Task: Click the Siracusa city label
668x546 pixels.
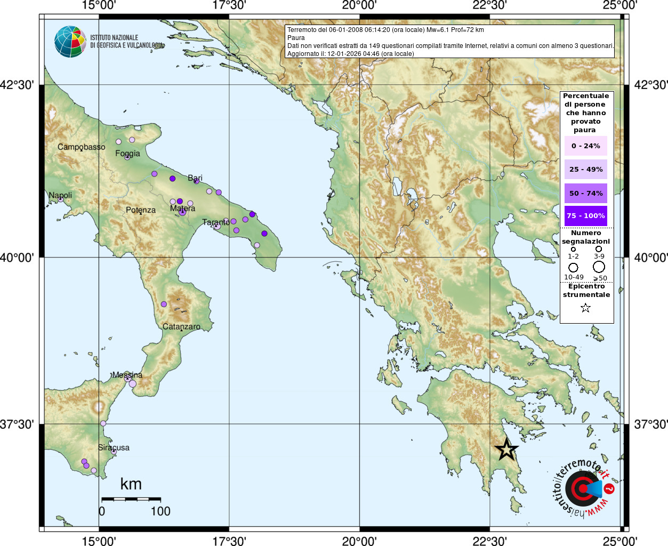Action: coord(114,447)
